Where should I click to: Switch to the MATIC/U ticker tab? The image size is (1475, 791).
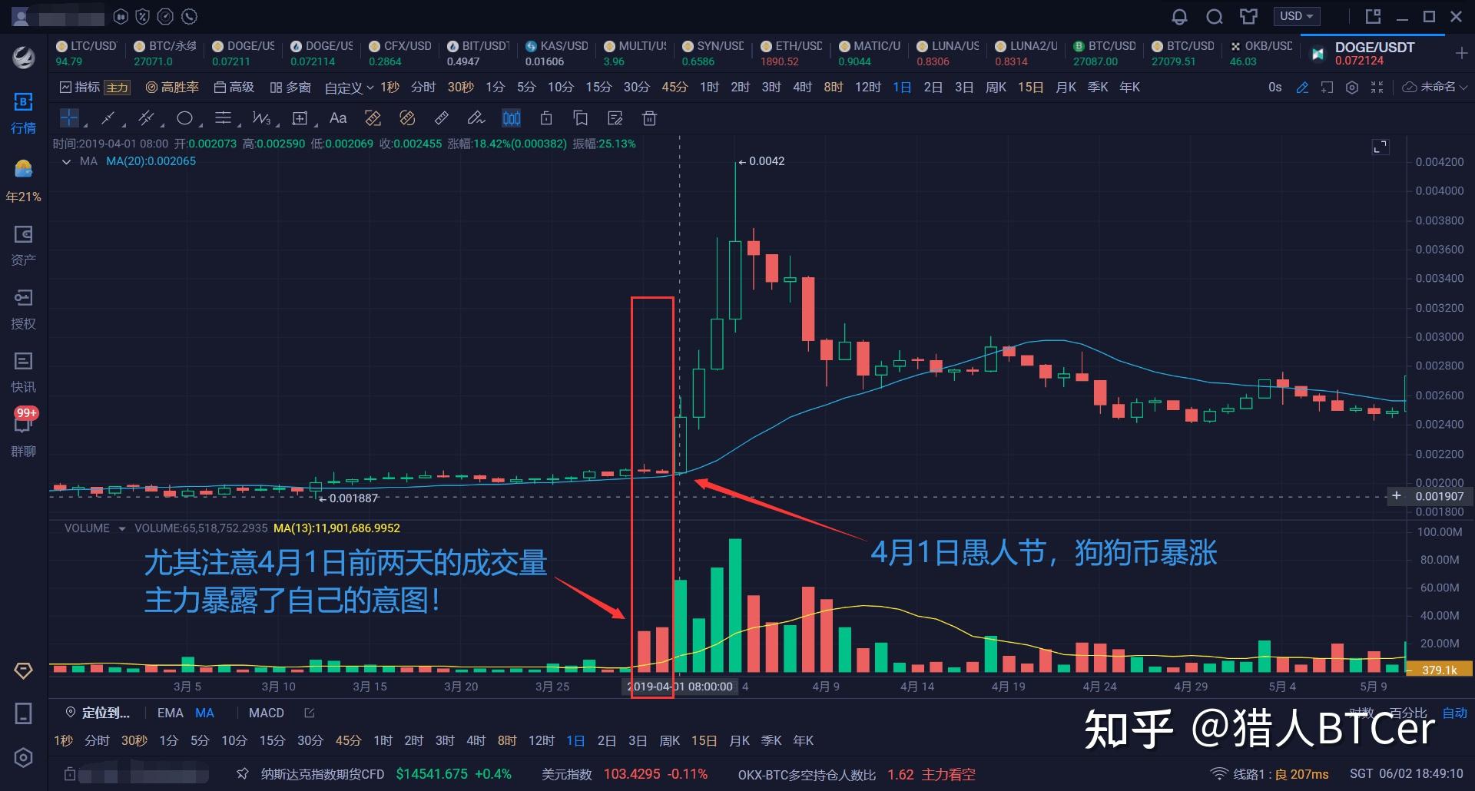coord(870,53)
